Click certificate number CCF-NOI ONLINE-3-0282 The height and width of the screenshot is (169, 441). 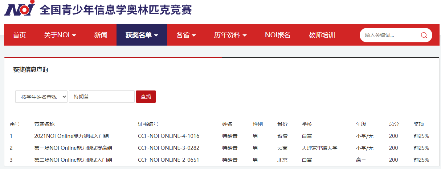[168, 148]
